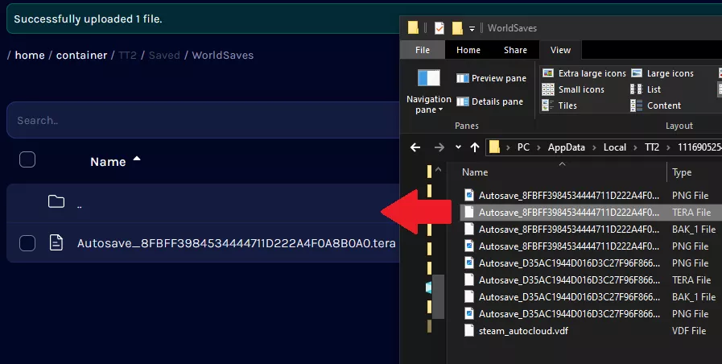The width and height of the screenshot is (722, 364).
Task: Click the Explorer Back arrow
Action: point(415,147)
